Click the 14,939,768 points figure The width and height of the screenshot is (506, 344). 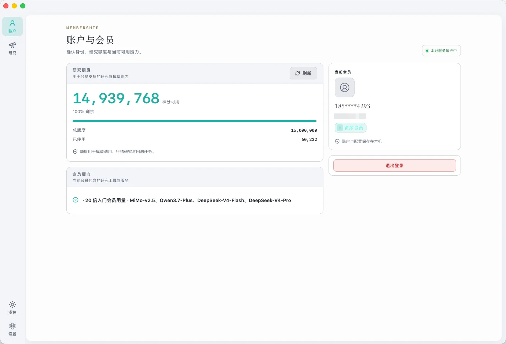pyautogui.click(x=116, y=98)
